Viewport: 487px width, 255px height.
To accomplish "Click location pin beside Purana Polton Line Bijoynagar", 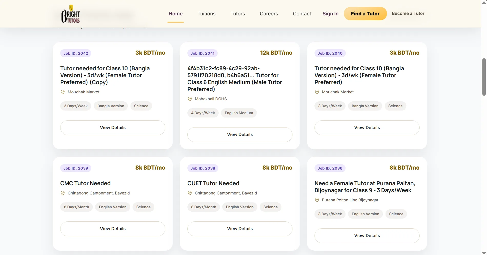I will tap(317, 200).
